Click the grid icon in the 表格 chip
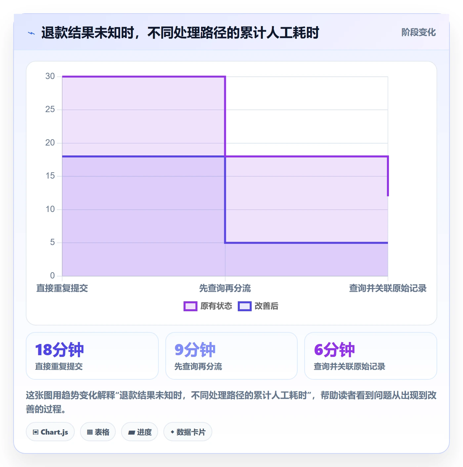Viewport: 463px width, 467px height. point(90,432)
